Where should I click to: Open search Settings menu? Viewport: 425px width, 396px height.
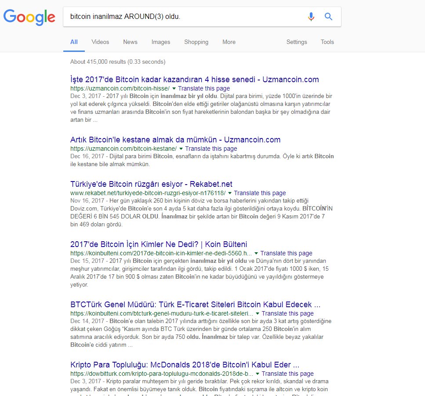(x=297, y=42)
